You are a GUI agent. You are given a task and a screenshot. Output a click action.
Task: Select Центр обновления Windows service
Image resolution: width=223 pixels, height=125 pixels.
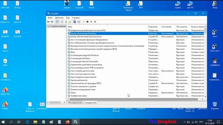coord(136,33)
